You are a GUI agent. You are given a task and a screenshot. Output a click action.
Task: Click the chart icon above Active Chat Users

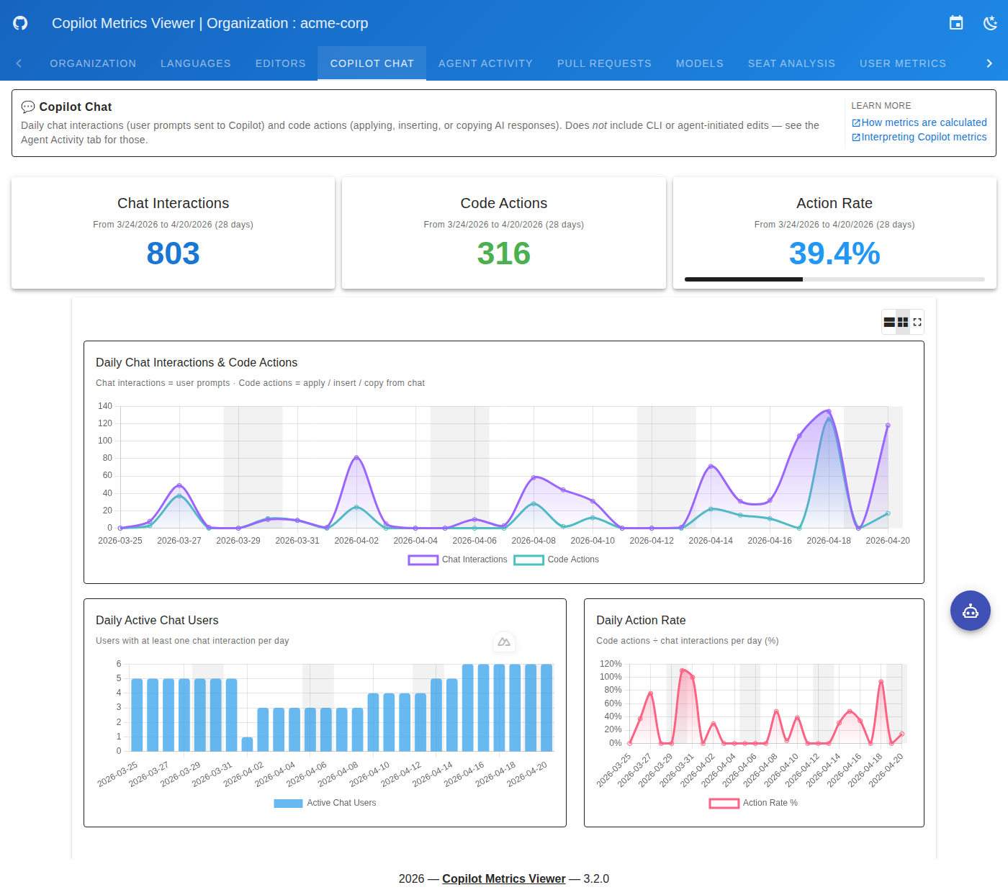click(504, 642)
